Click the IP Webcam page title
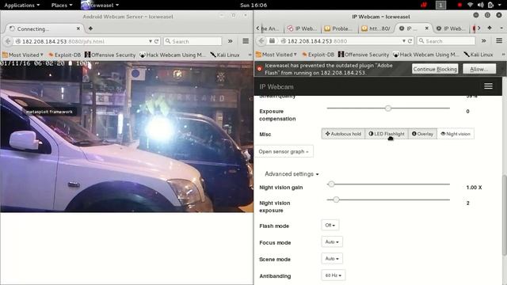Image resolution: width=507 pixels, height=285 pixels. (276, 86)
